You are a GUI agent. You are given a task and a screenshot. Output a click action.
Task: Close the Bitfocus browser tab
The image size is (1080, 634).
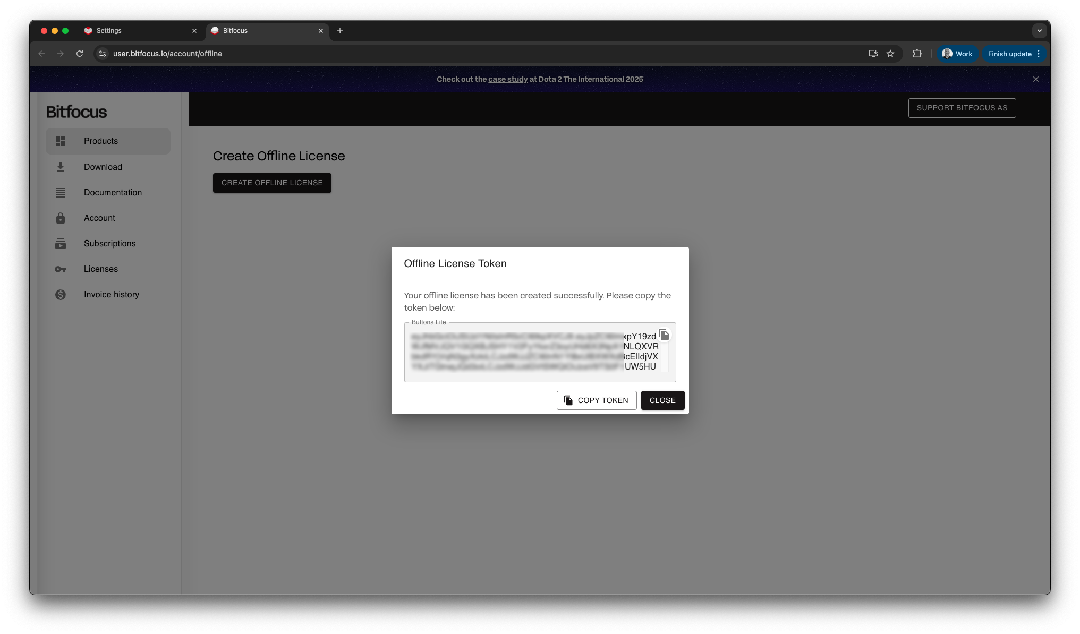click(x=321, y=31)
